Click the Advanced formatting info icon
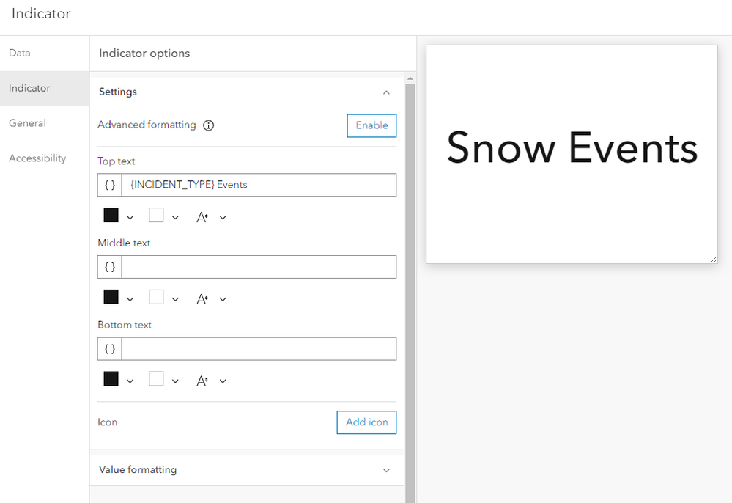 coord(209,125)
